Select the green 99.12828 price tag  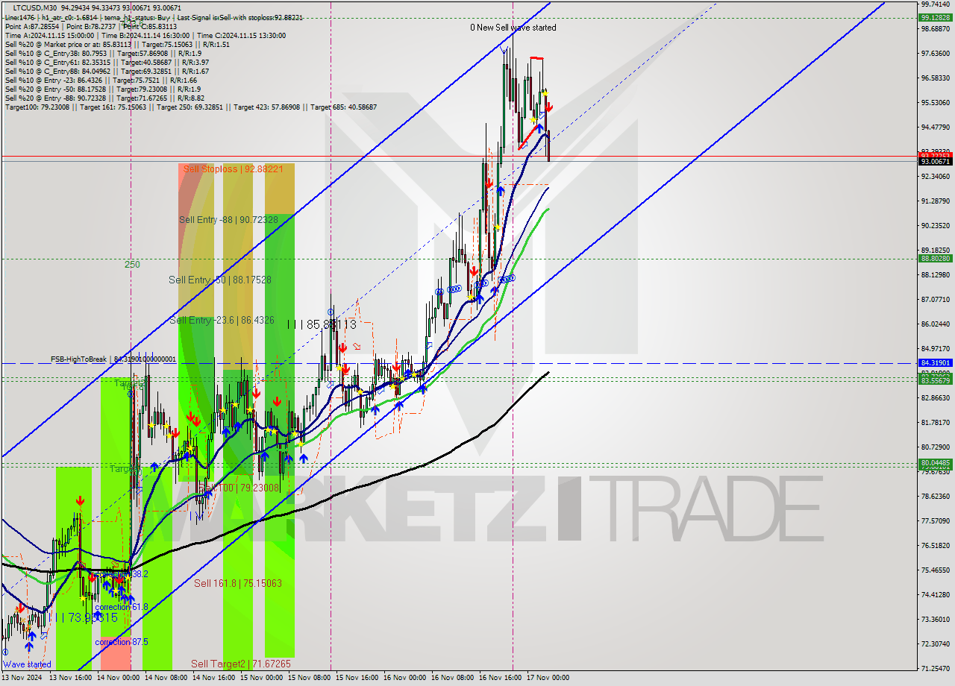pyautogui.click(x=935, y=17)
